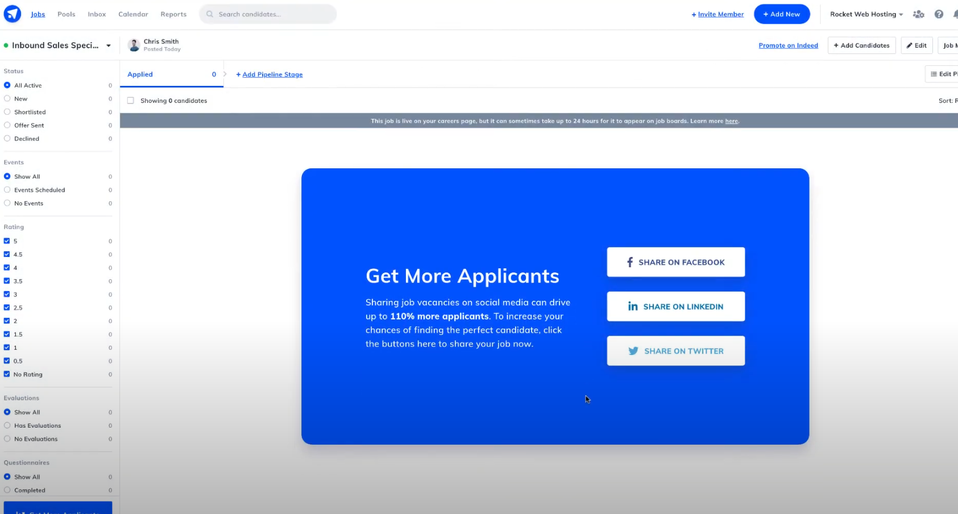Expand the chevron next to Applied stage

[x=224, y=73]
